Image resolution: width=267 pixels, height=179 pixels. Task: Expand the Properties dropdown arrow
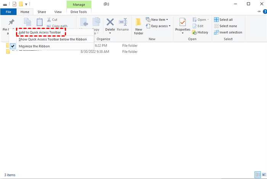183,33
